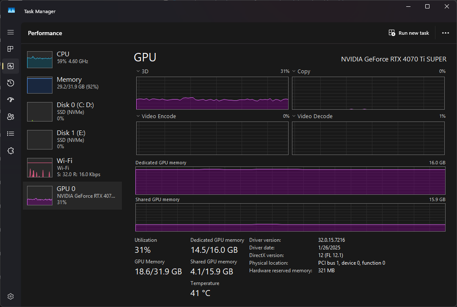Click the 1% label above Video Decode graph
Screen dimensions: 457x307
442,116
